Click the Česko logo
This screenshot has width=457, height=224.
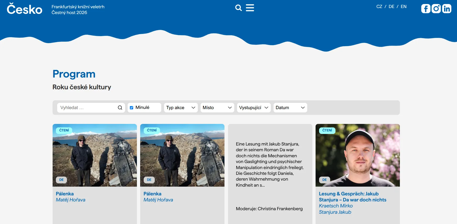point(24,9)
